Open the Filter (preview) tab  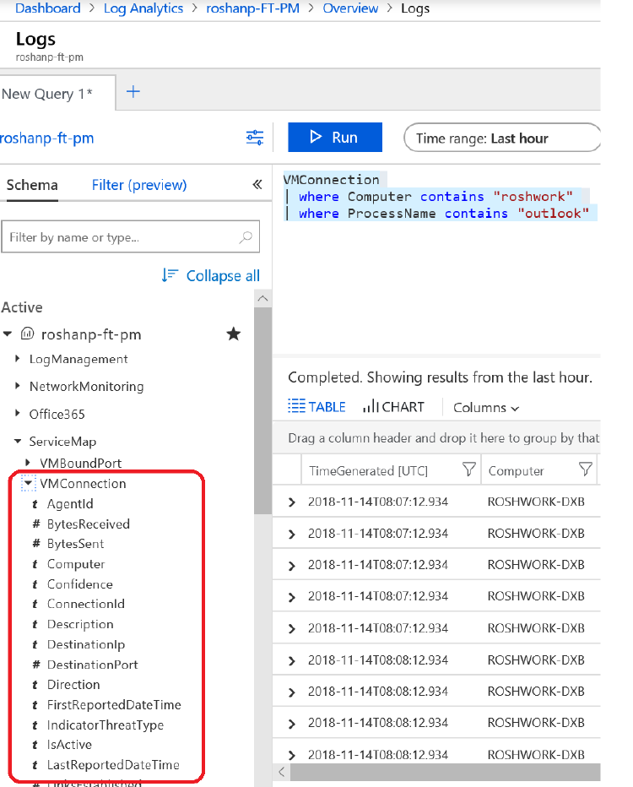[139, 185]
